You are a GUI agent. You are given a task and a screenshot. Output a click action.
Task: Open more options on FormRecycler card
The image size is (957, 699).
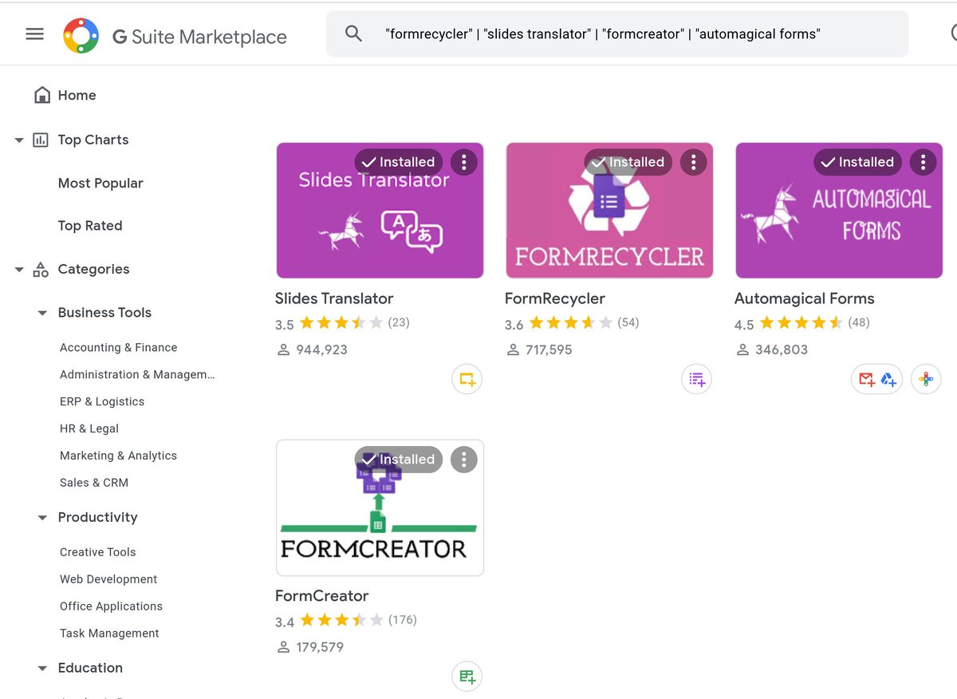pyautogui.click(x=693, y=162)
